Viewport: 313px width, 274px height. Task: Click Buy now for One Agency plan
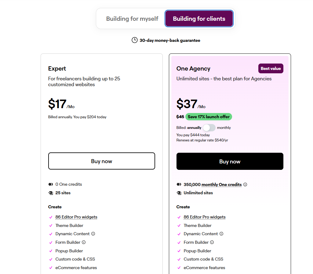click(230, 161)
